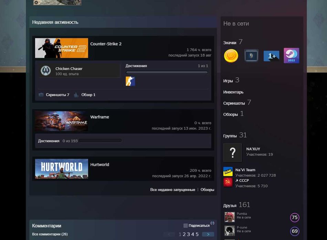
Task: Open P-sune's profile name
Action: 242,227
